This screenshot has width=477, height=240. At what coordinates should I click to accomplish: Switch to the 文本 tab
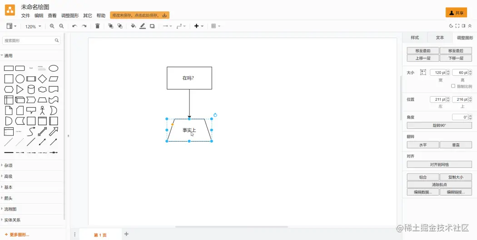point(440,38)
